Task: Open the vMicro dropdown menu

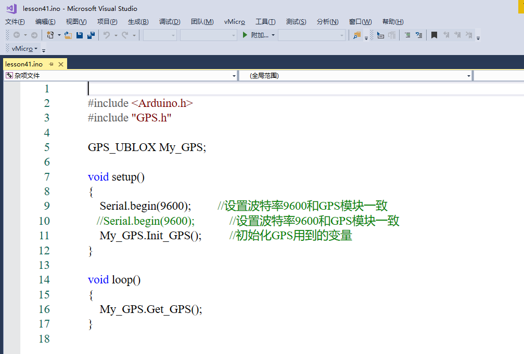Action: click(x=24, y=49)
